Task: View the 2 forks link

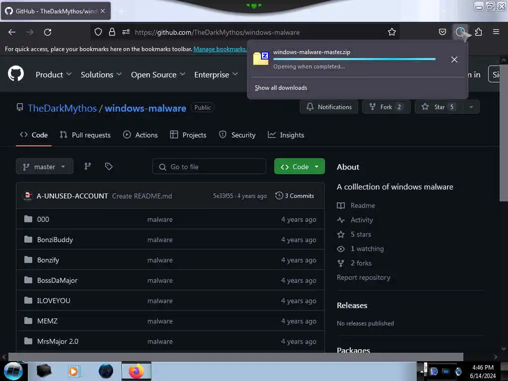Action: pyautogui.click(x=354, y=263)
